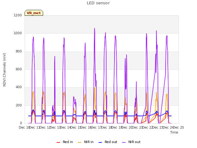The image size is (197, 148).
Task: Toggle the NIR out legend entry
Action: click(131, 142)
